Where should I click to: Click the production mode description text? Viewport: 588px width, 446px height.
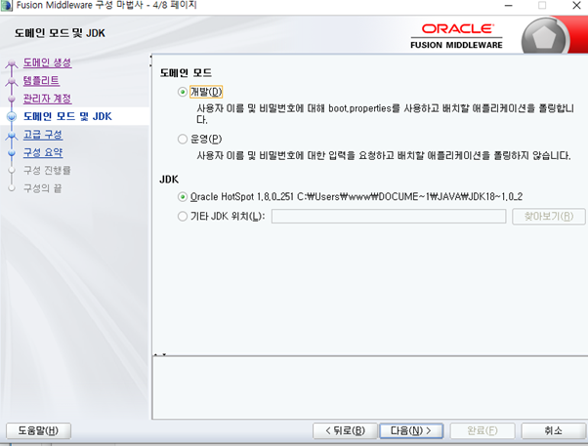pyautogui.click(x=384, y=155)
